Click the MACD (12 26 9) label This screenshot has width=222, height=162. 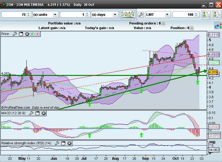13,113
